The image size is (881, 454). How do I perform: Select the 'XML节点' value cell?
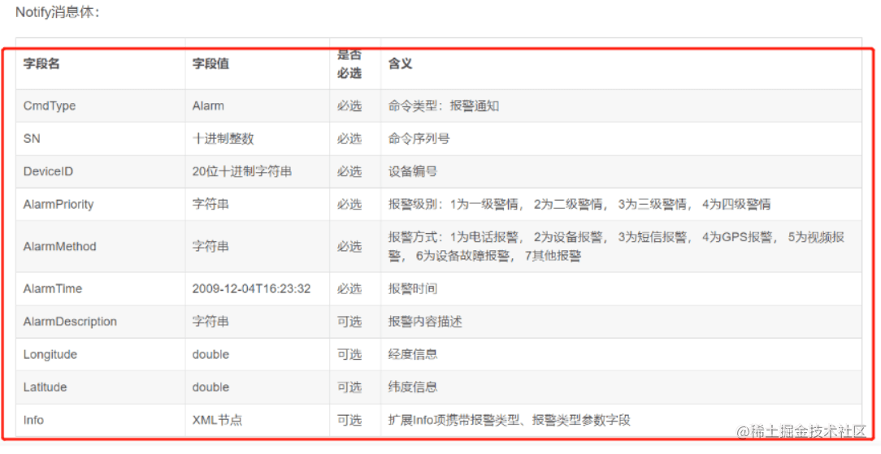click(x=217, y=420)
